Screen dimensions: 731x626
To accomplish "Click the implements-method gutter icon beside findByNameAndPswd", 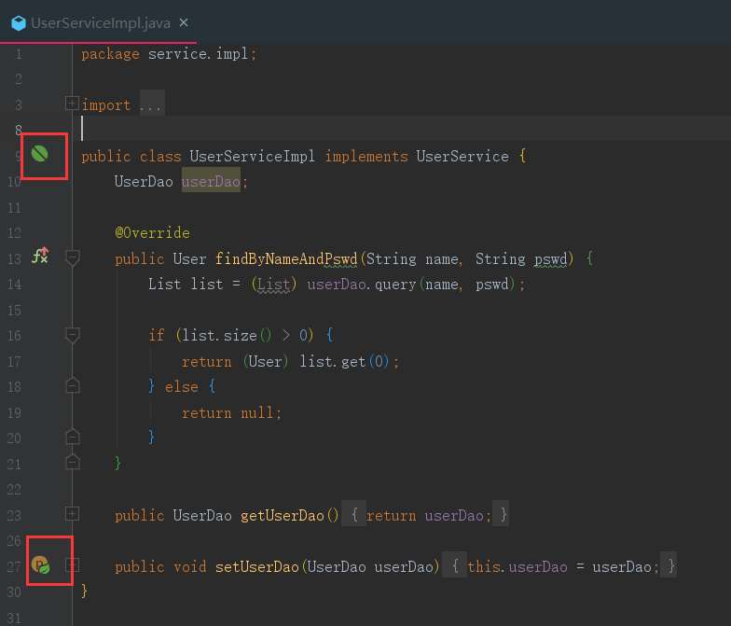I will (40, 256).
